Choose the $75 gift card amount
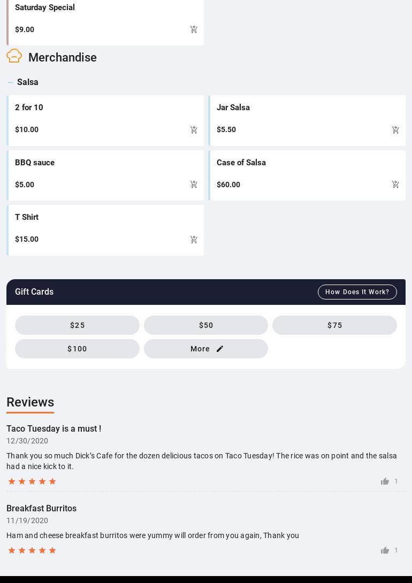The image size is (412, 583). (x=334, y=325)
